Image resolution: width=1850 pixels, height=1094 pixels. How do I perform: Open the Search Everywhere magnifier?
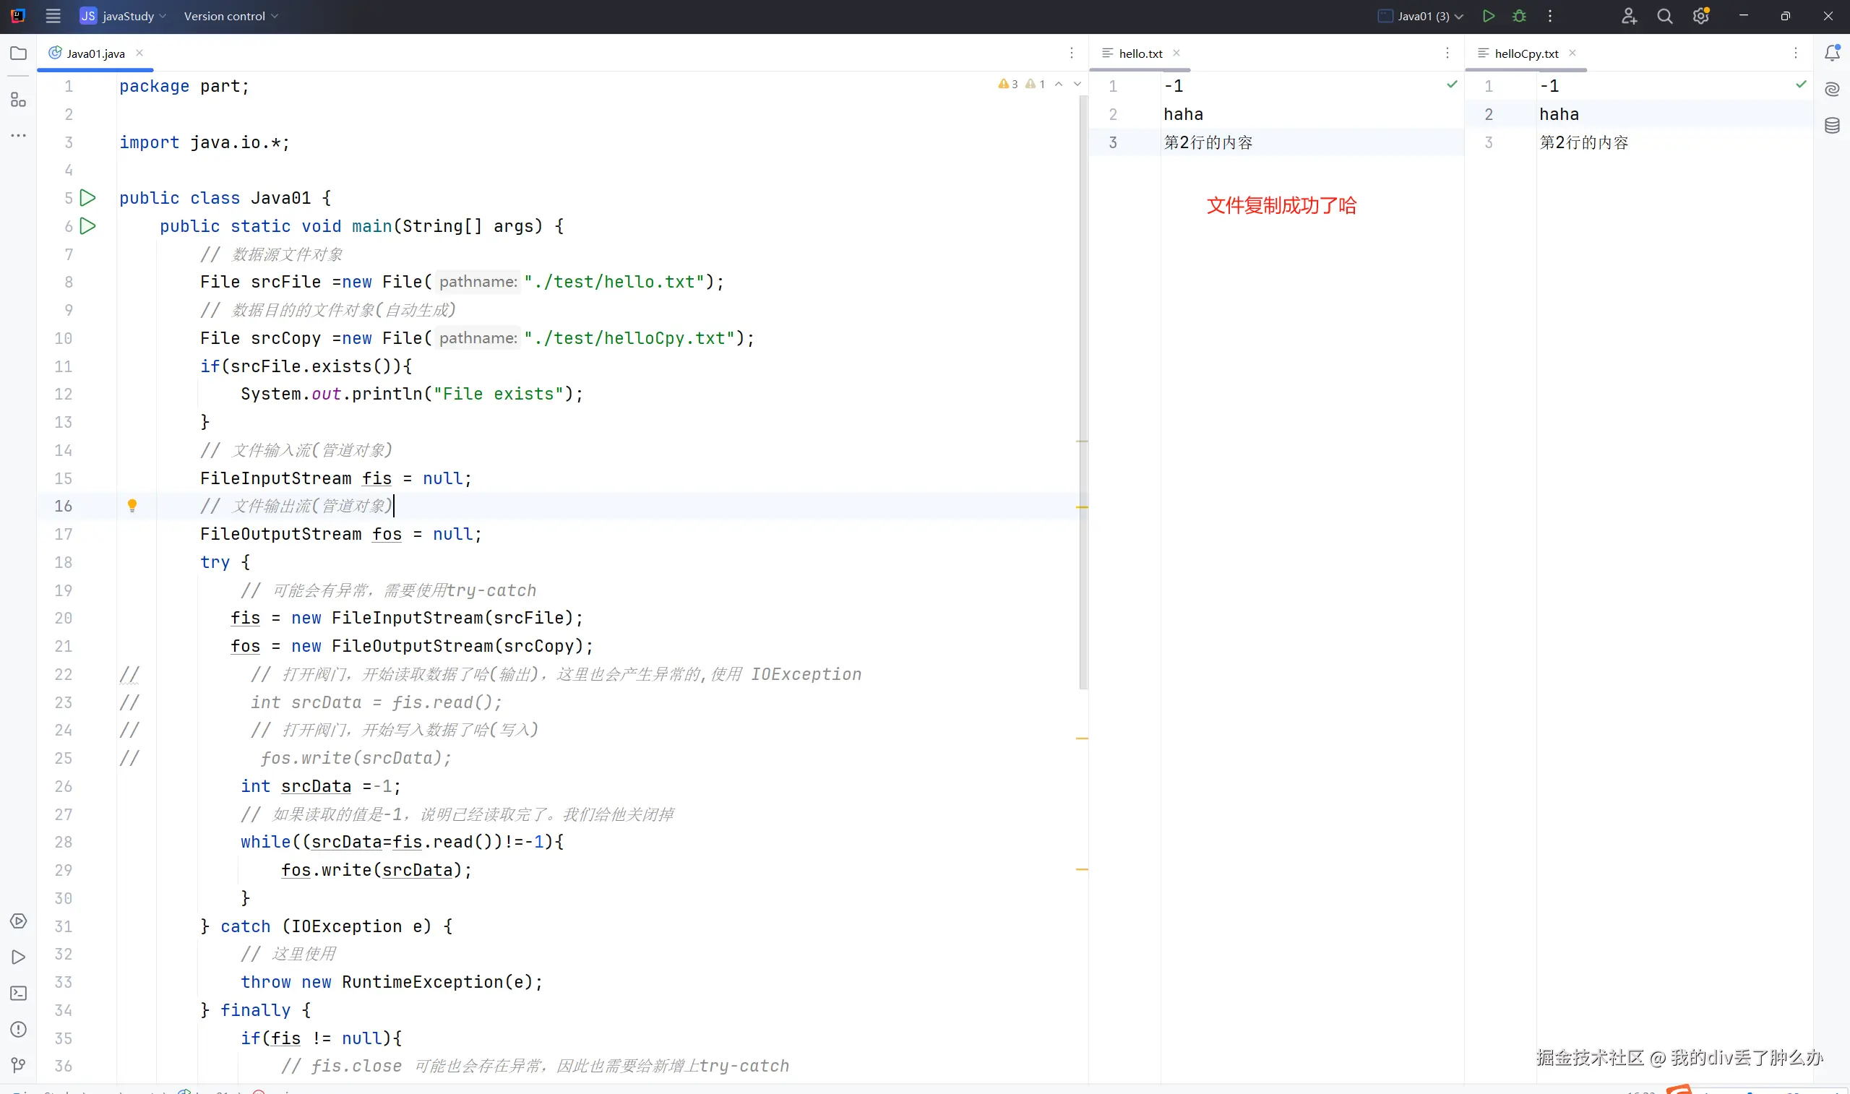click(1664, 16)
